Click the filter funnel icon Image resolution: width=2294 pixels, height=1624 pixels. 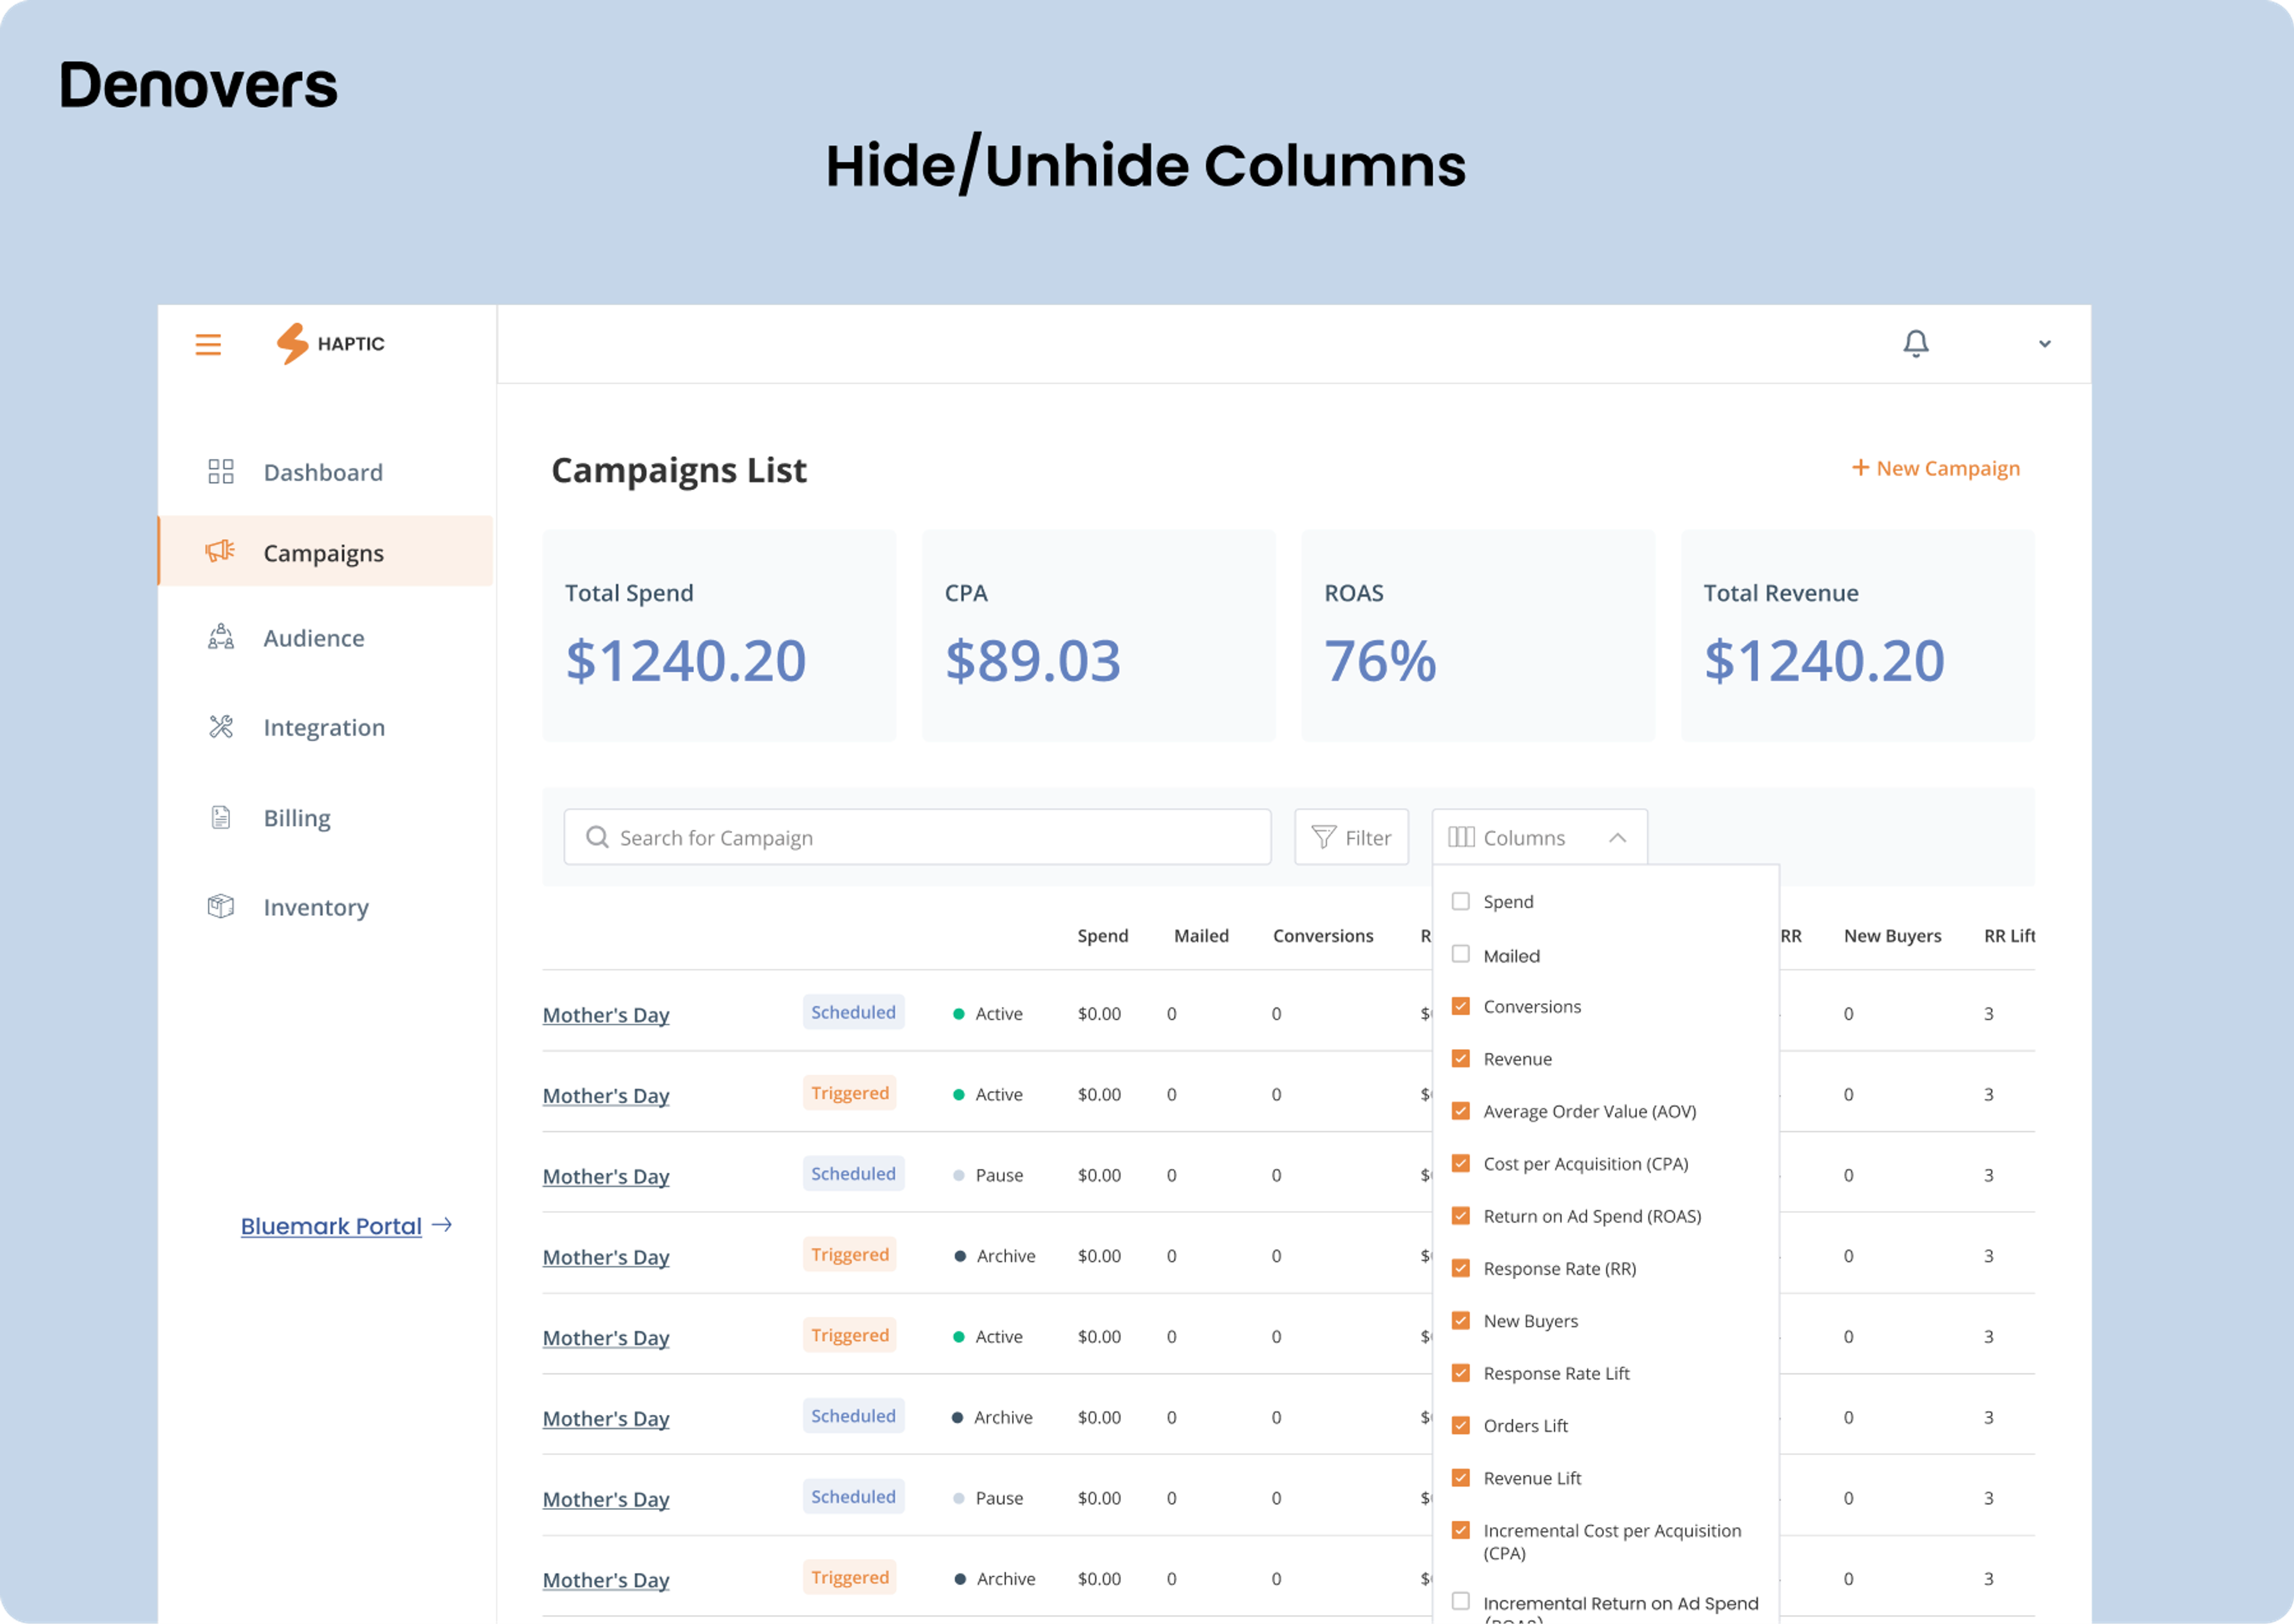1323,837
